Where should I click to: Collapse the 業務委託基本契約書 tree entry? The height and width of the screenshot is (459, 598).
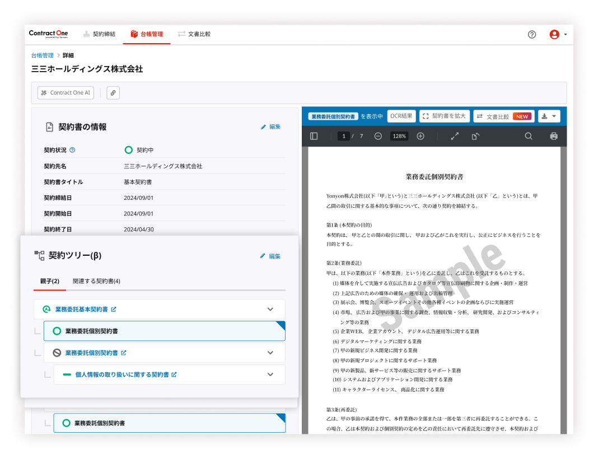point(270,309)
